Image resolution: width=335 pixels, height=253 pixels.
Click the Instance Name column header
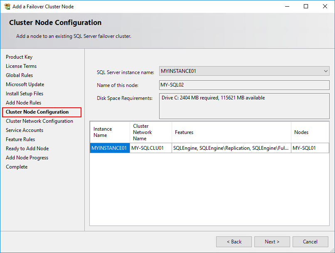point(110,132)
